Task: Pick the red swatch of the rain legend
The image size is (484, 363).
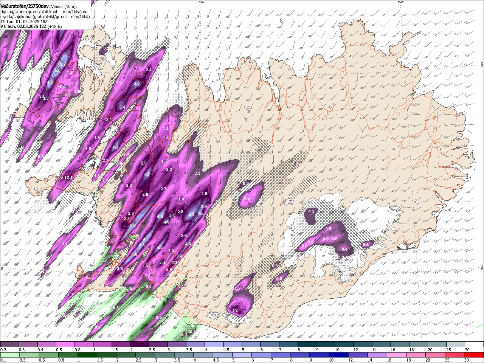Action: [474, 355]
